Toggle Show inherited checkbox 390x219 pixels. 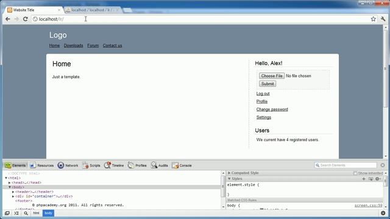(x=355, y=173)
